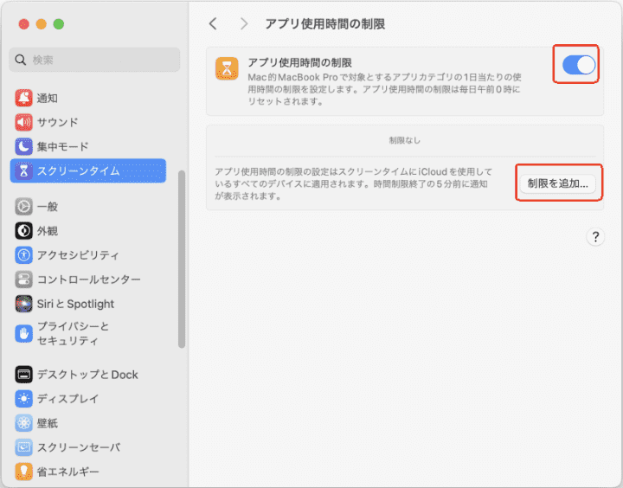Click the 省エネルギー bulb icon
The height and width of the screenshot is (488, 623).
pos(24,472)
